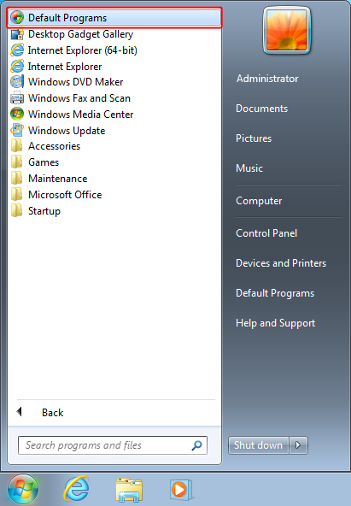Click the Start orb on taskbar
This screenshot has width=351, height=506.
click(23, 489)
